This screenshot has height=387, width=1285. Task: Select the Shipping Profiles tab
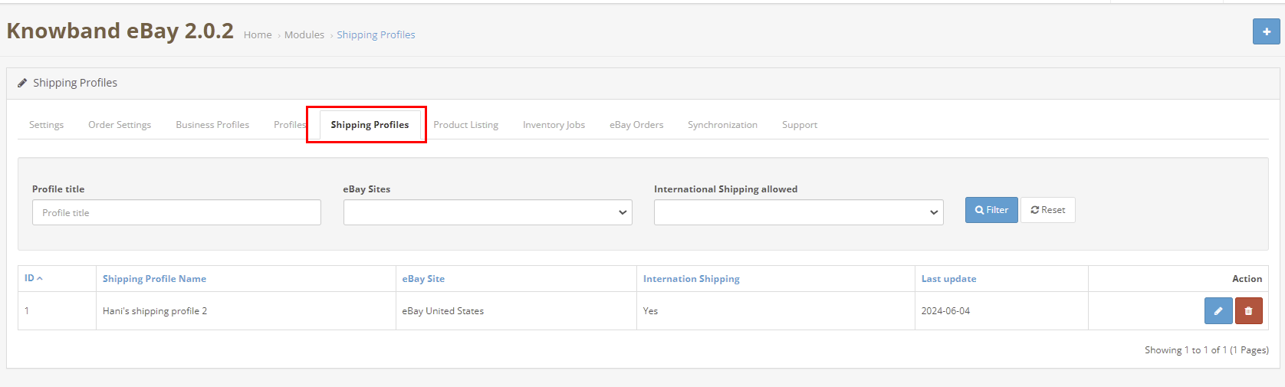[x=370, y=125]
